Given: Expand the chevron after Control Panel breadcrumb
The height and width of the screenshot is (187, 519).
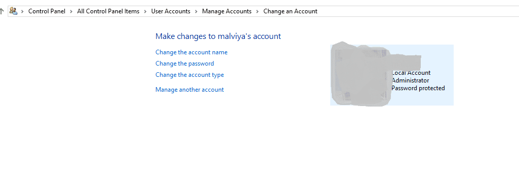Looking at the screenshot, I should 71,11.
